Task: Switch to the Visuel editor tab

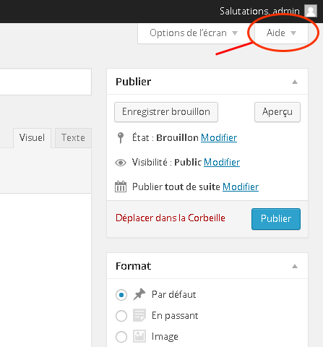Action: (x=32, y=138)
